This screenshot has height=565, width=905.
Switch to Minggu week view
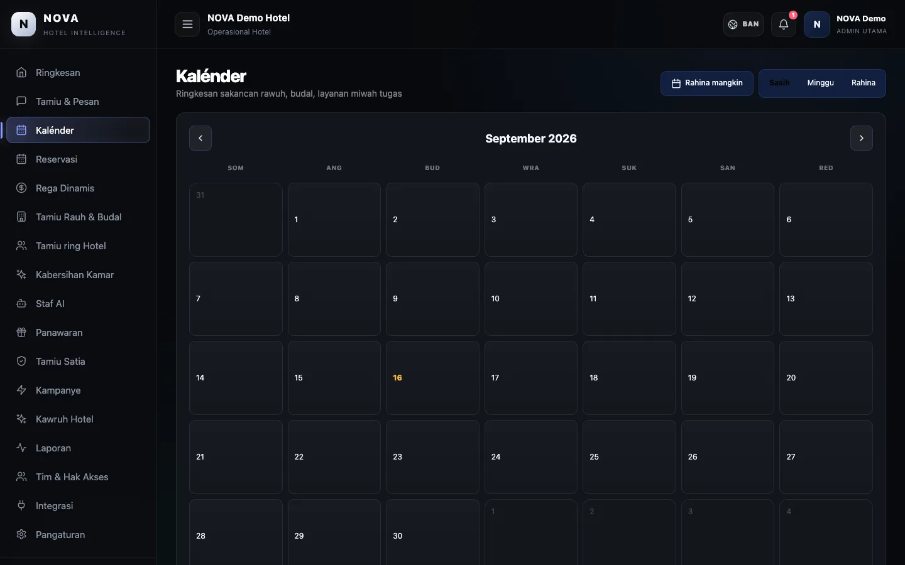pyautogui.click(x=820, y=83)
